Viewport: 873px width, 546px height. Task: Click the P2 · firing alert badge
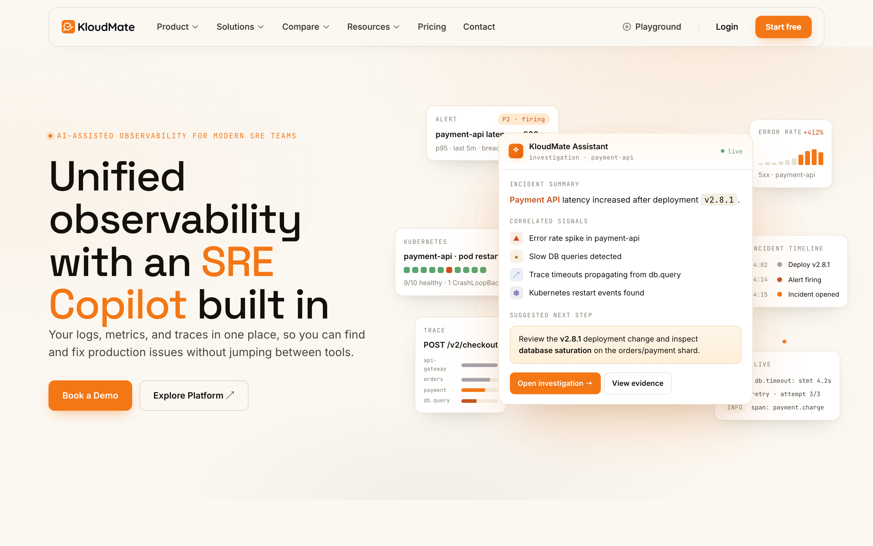523,119
